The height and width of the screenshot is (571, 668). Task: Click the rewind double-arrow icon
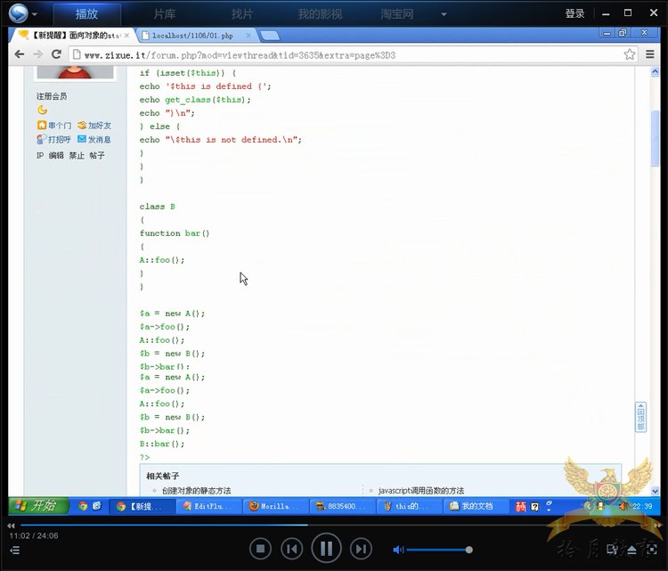11,526
